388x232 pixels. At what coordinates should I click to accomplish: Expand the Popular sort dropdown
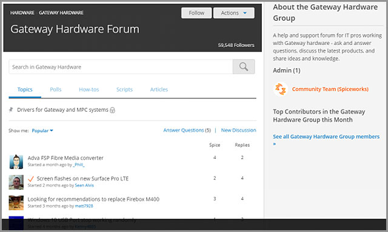pos(42,131)
